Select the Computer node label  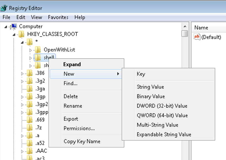(31, 27)
